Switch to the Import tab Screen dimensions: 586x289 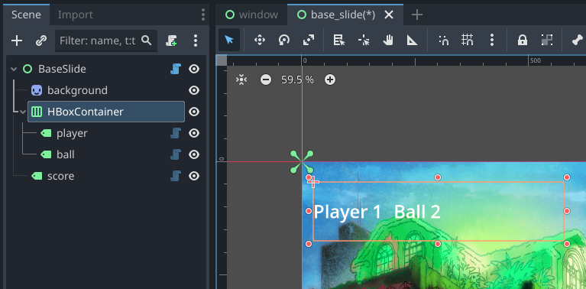(75, 15)
